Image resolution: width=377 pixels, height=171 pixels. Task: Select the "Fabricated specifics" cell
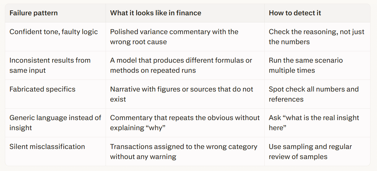(42, 89)
